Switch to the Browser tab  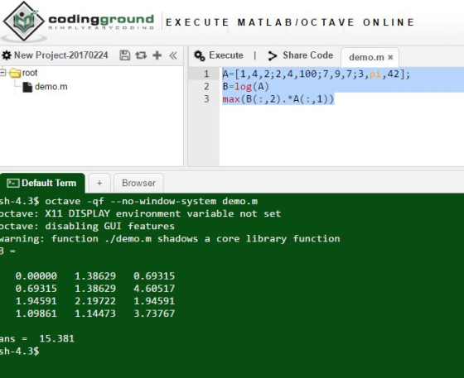pyautogui.click(x=138, y=183)
